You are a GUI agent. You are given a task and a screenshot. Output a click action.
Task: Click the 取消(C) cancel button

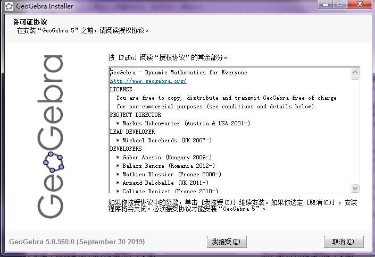coord(344,242)
